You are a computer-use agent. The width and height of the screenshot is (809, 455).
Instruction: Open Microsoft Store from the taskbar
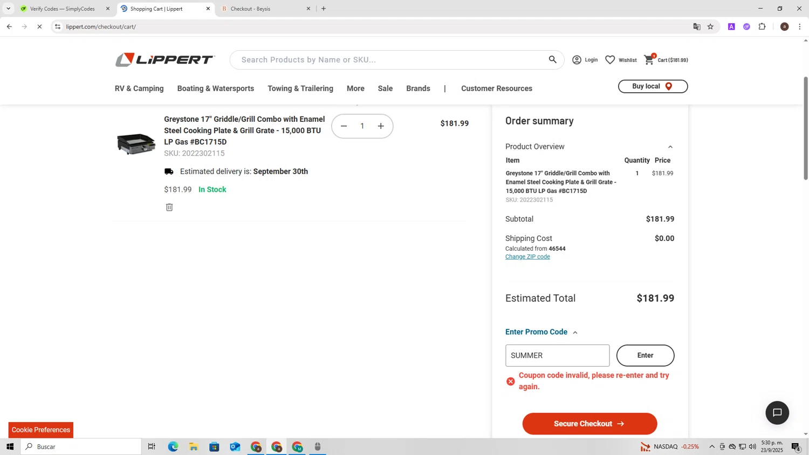coord(214,446)
